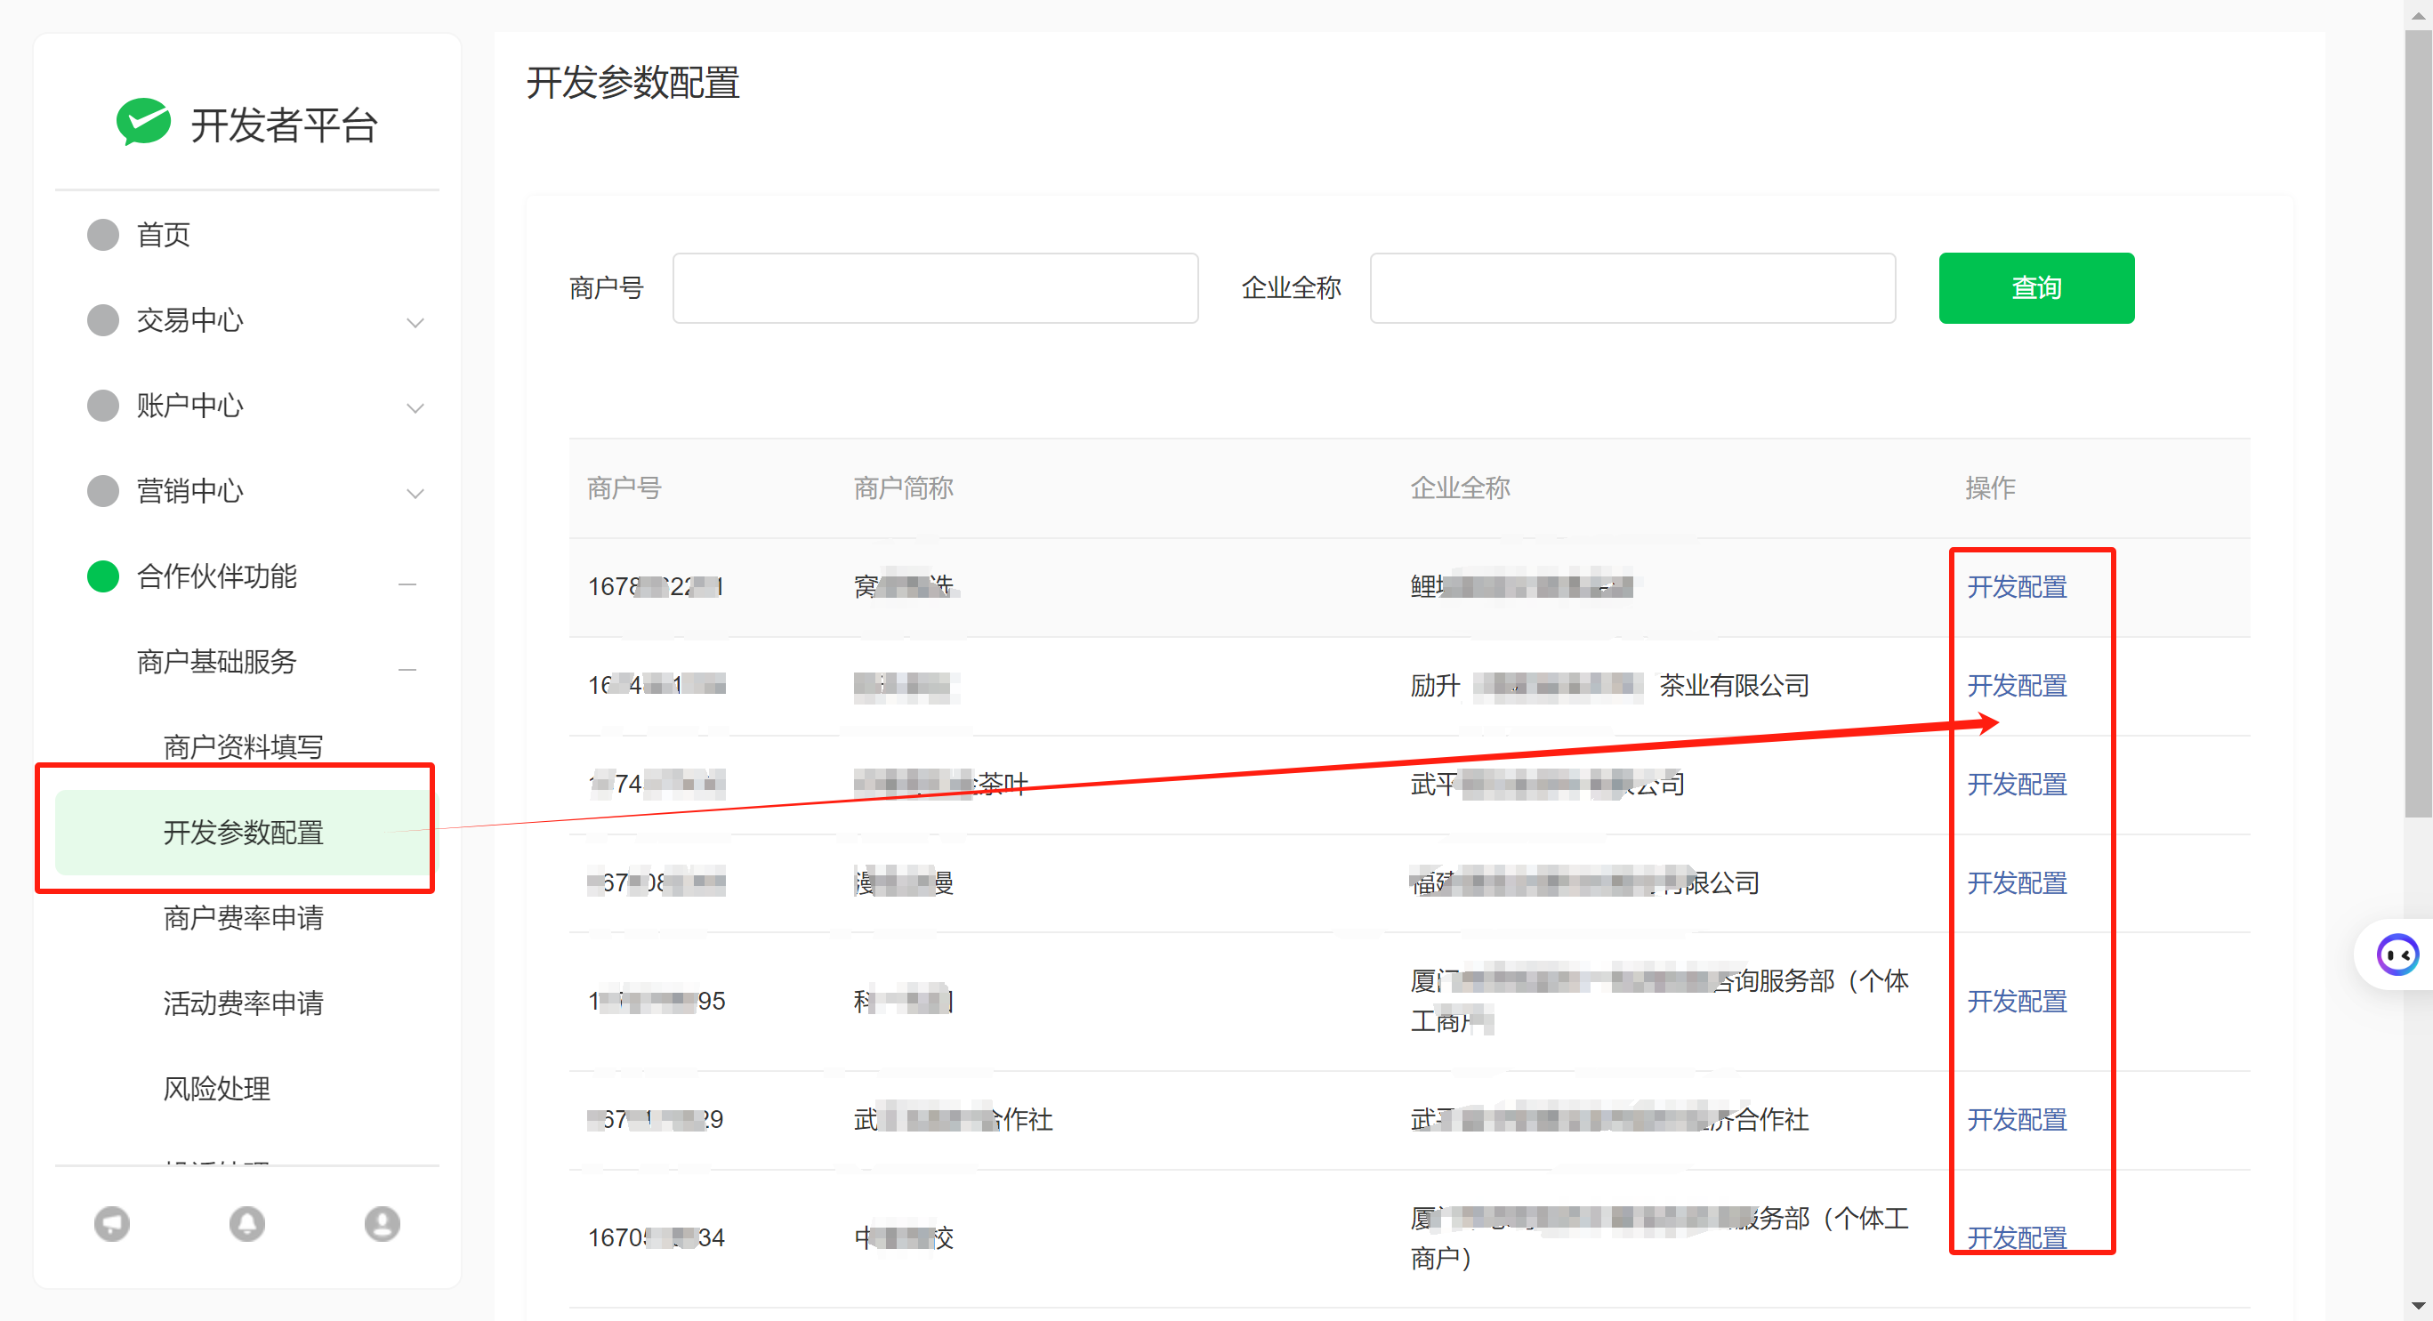Viewport: 2433px width, 1321px height.
Task: Expand the 营销中心 menu chevron
Action: pos(414,493)
